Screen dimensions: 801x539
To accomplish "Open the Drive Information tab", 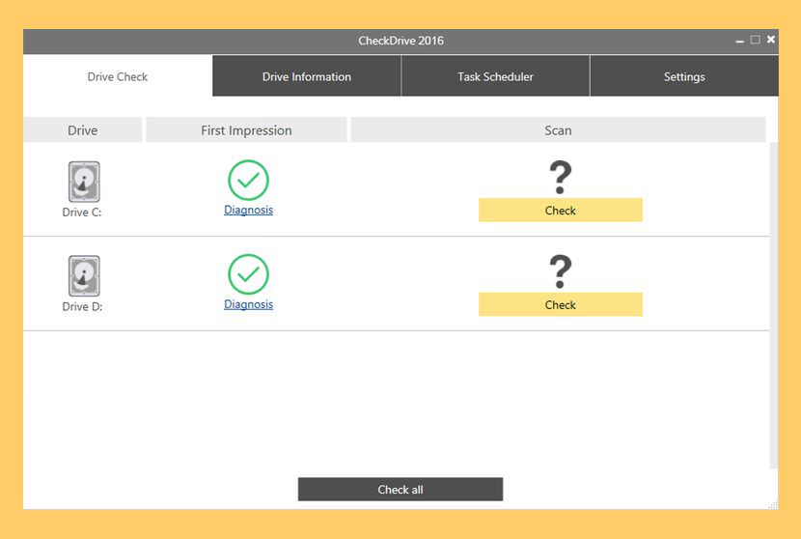I will click(x=307, y=76).
